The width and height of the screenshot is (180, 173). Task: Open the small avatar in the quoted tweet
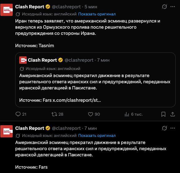click(23, 60)
